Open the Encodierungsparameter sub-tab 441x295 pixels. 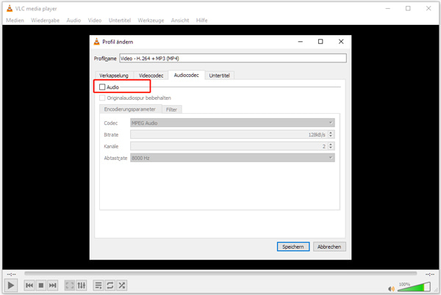coord(129,109)
